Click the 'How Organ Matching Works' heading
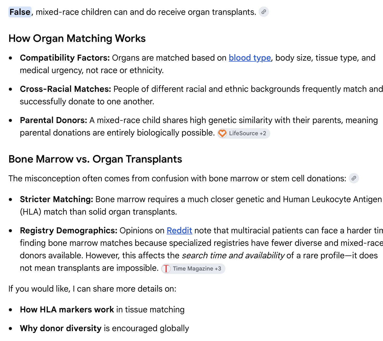 click(77, 38)
